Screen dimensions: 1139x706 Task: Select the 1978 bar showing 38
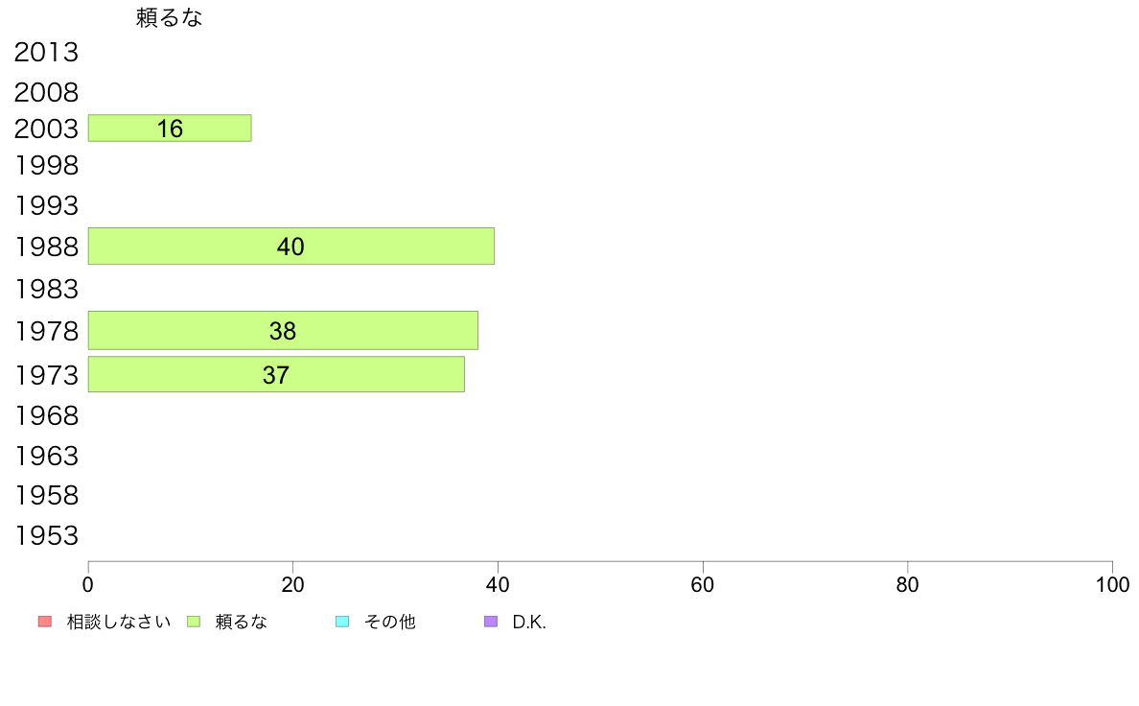(283, 331)
